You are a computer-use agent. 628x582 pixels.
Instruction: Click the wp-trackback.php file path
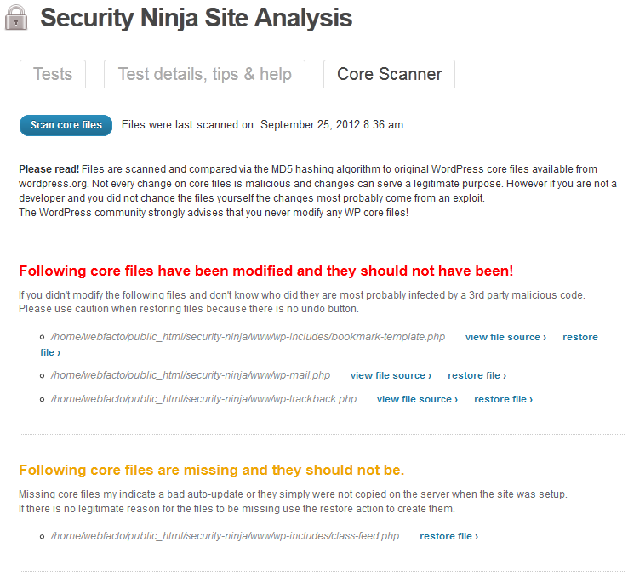pos(203,399)
